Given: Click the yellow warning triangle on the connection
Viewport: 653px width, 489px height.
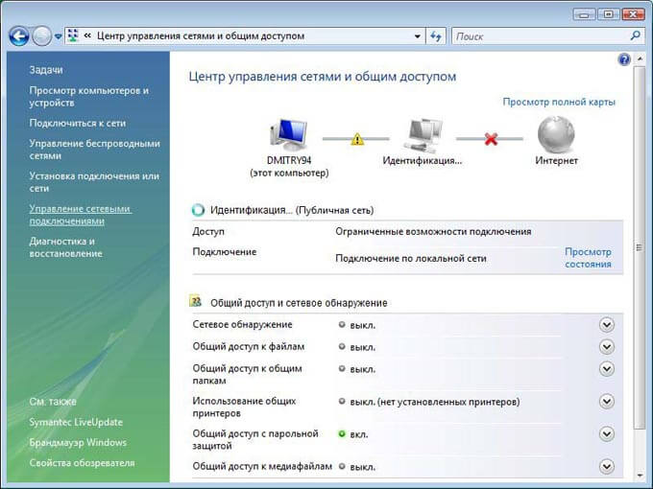Looking at the screenshot, I should click(357, 139).
